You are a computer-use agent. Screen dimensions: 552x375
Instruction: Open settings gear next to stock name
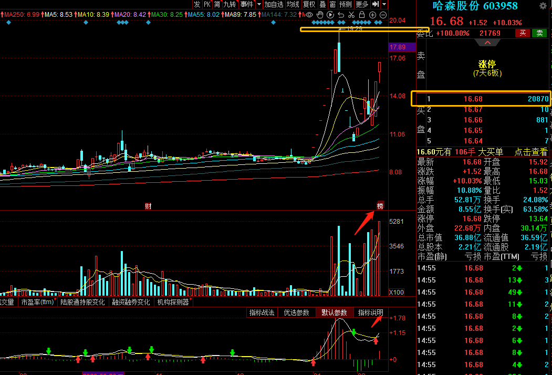pyautogui.click(x=543, y=6)
